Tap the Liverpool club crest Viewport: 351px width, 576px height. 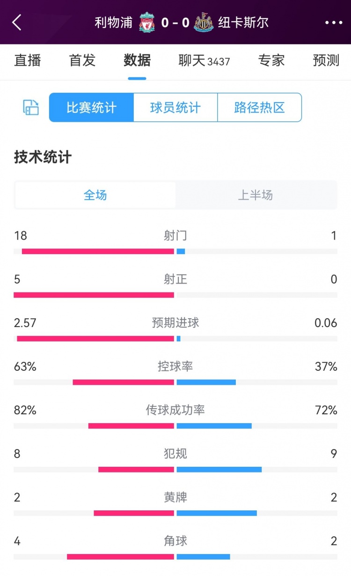coord(146,22)
